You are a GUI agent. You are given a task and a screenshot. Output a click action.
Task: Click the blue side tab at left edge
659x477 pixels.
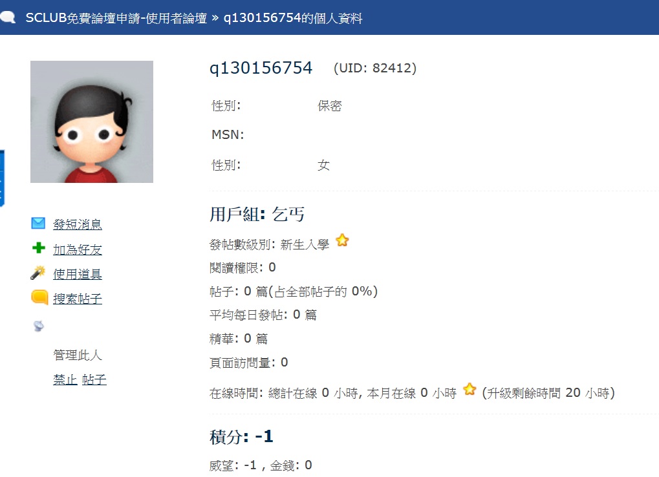coord(2,178)
